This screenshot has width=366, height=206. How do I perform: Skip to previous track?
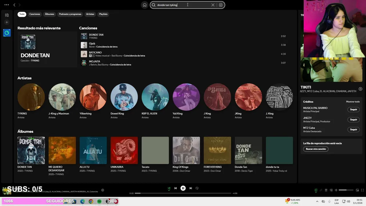pos(176,188)
